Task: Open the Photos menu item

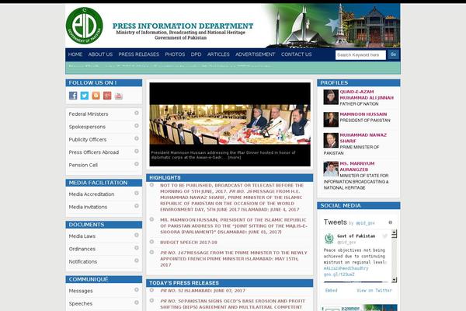Action: [x=175, y=54]
